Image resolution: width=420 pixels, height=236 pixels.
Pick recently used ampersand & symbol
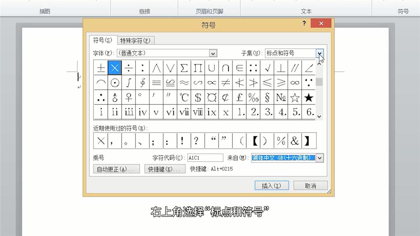click(x=295, y=141)
